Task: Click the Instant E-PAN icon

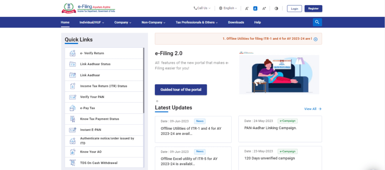Action: click(73, 130)
